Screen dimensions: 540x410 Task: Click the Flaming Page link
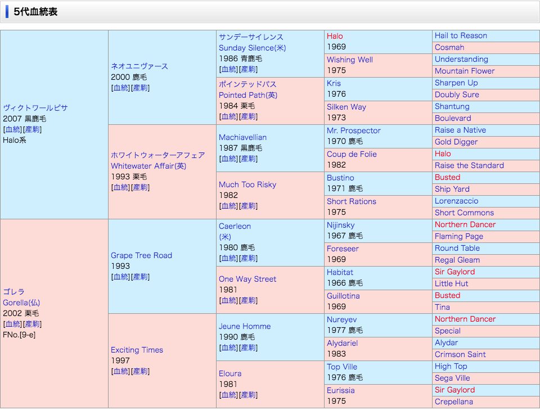point(459,236)
